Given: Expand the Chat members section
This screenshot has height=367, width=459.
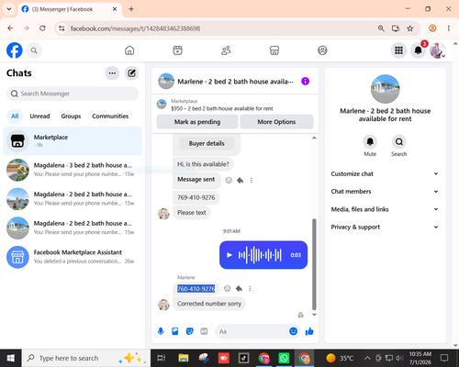Looking at the screenshot, I should point(385,192).
